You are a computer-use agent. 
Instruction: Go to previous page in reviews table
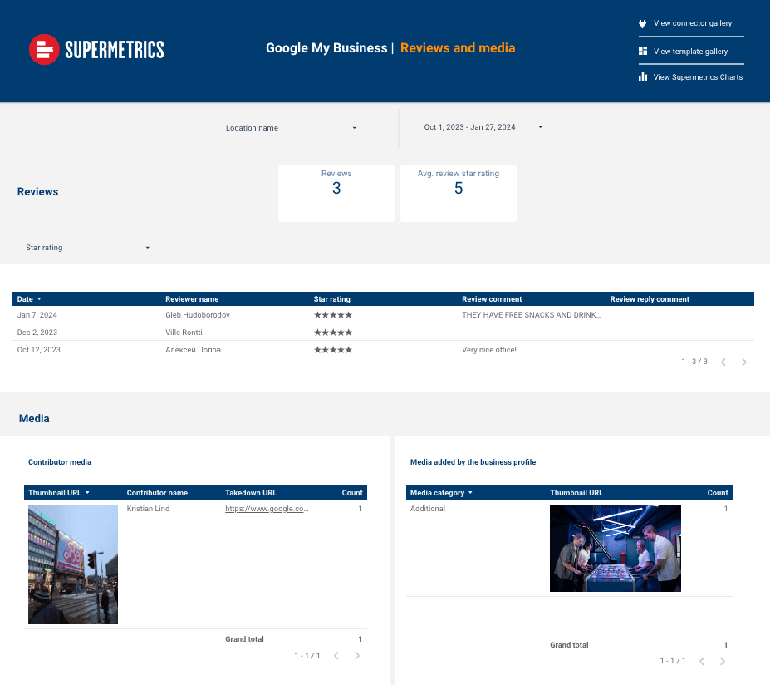click(x=723, y=362)
